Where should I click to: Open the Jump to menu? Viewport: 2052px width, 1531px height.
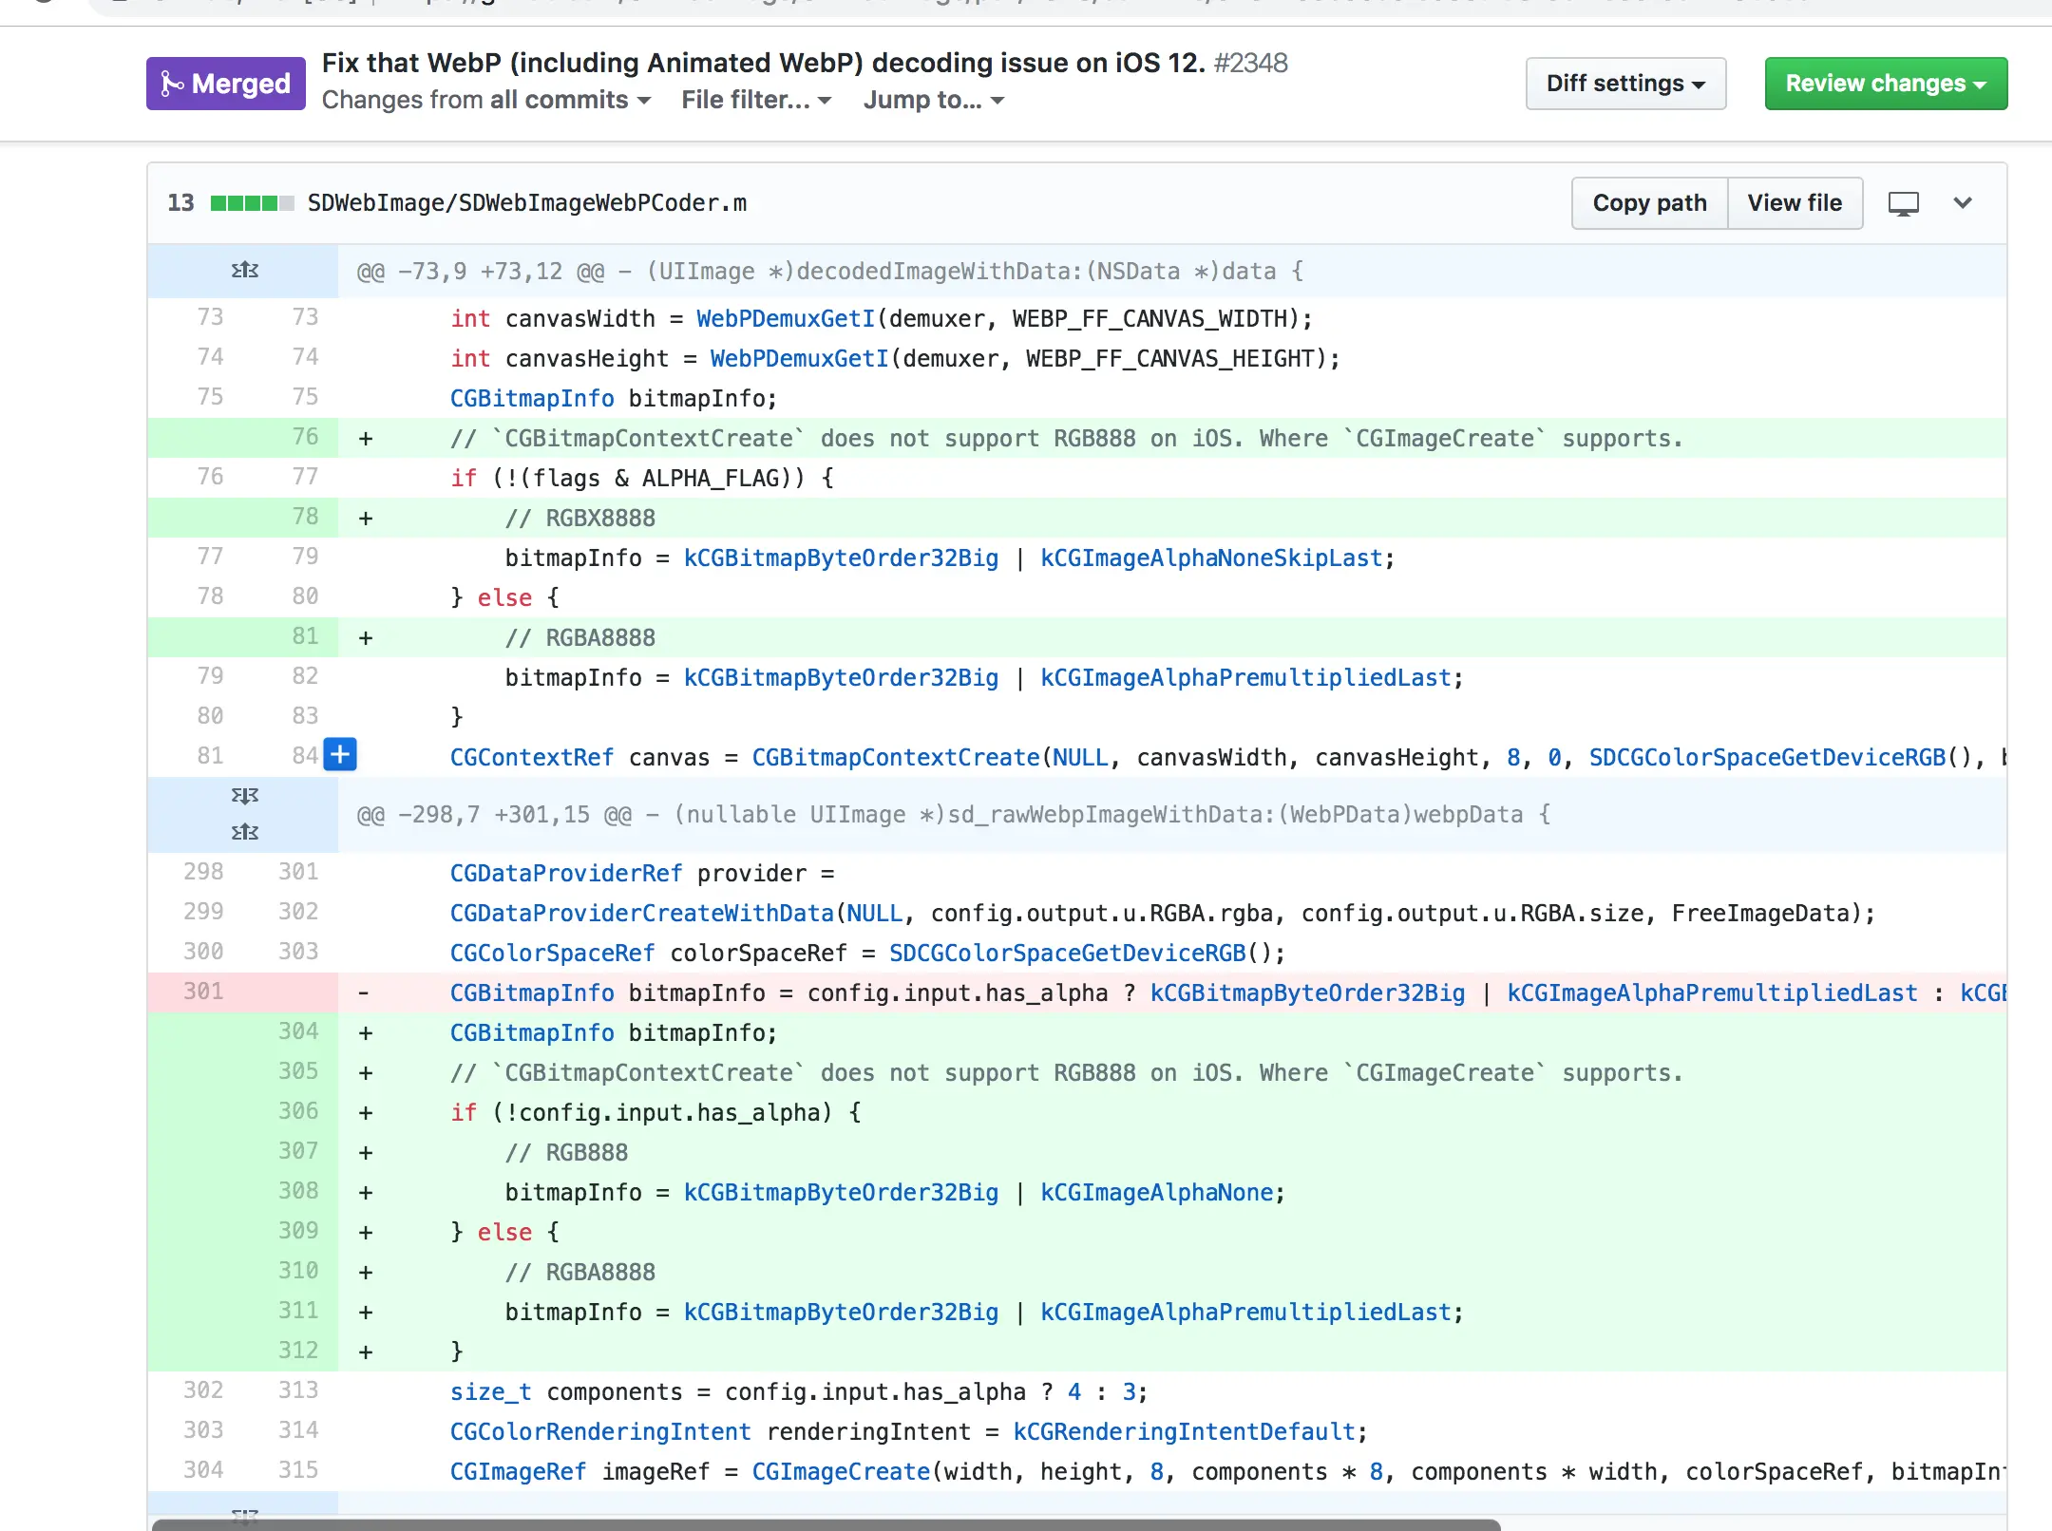(x=933, y=100)
